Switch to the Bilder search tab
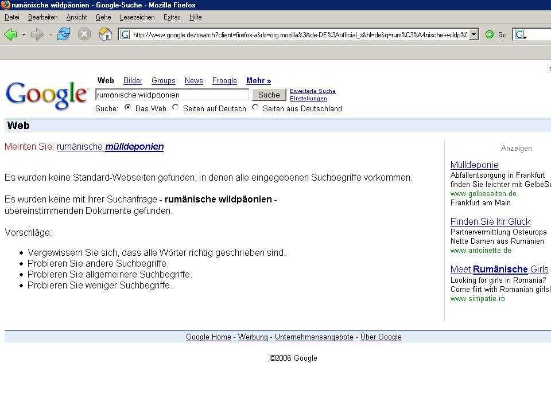This screenshot has height=398, width=551. click(x=133, y=81)
